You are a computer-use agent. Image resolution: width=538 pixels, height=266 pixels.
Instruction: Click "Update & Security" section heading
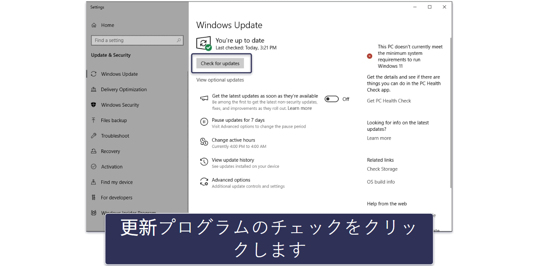tap(111, 55)
